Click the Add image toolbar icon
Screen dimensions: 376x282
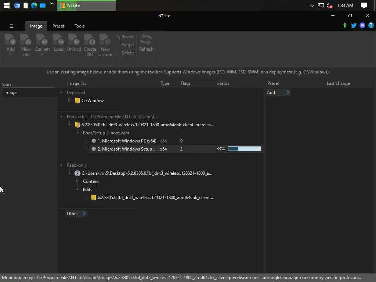pyautogui.click(x=10, y=40)
